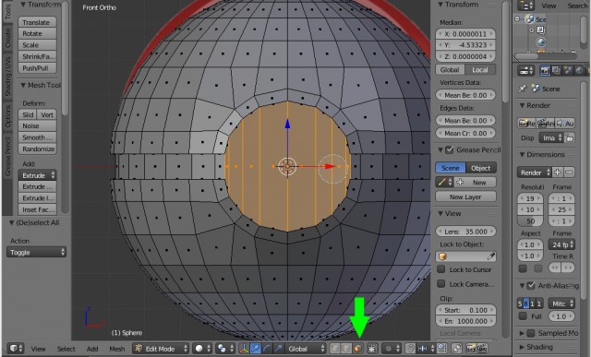Screen dimensions: 591x357
Task: Enable Sampled Motion Blur checkbox
Action: coord(531,333)
